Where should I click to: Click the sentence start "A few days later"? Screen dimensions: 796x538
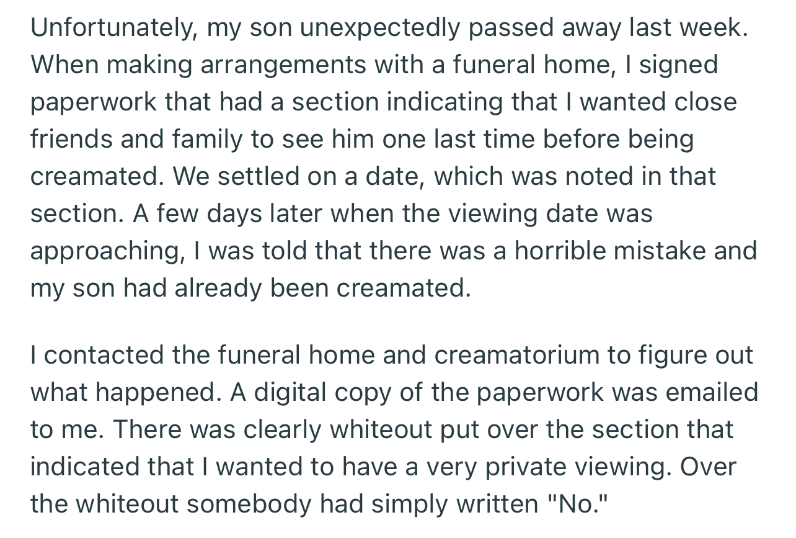point(228,213)
